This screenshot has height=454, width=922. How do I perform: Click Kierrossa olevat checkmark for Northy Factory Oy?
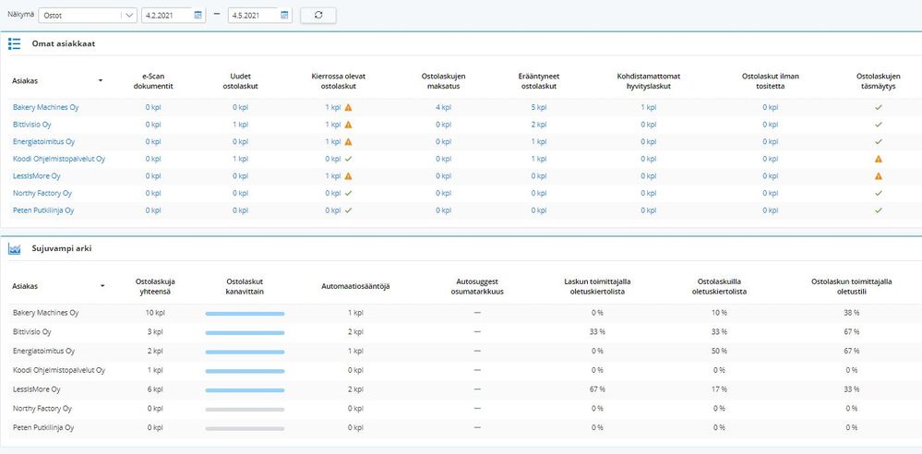pyautogui.click(x=348, y=193)
